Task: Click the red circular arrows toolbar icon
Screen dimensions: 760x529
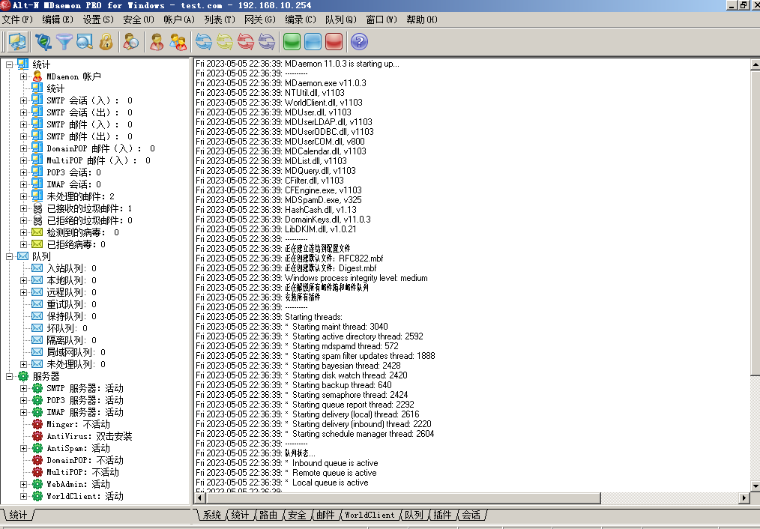Action: [x=246, y=42]
